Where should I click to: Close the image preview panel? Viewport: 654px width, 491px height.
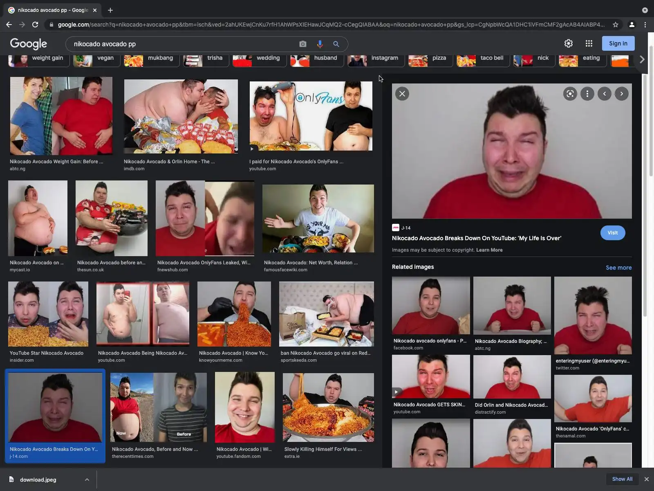402,94
